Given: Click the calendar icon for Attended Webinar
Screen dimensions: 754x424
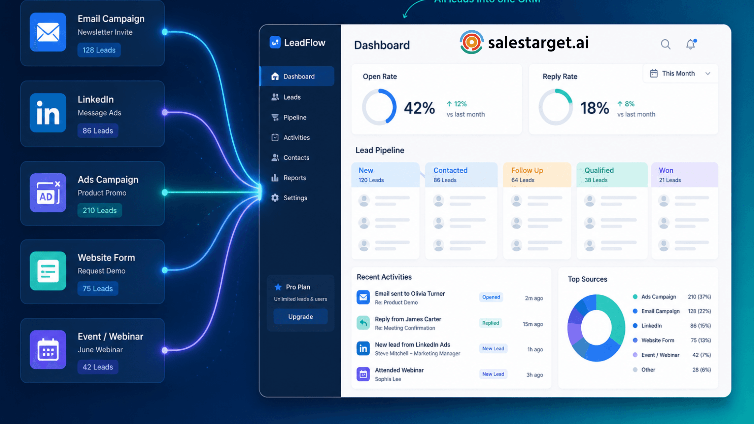Looking at the screenshot, I should (x=363, y=374).
